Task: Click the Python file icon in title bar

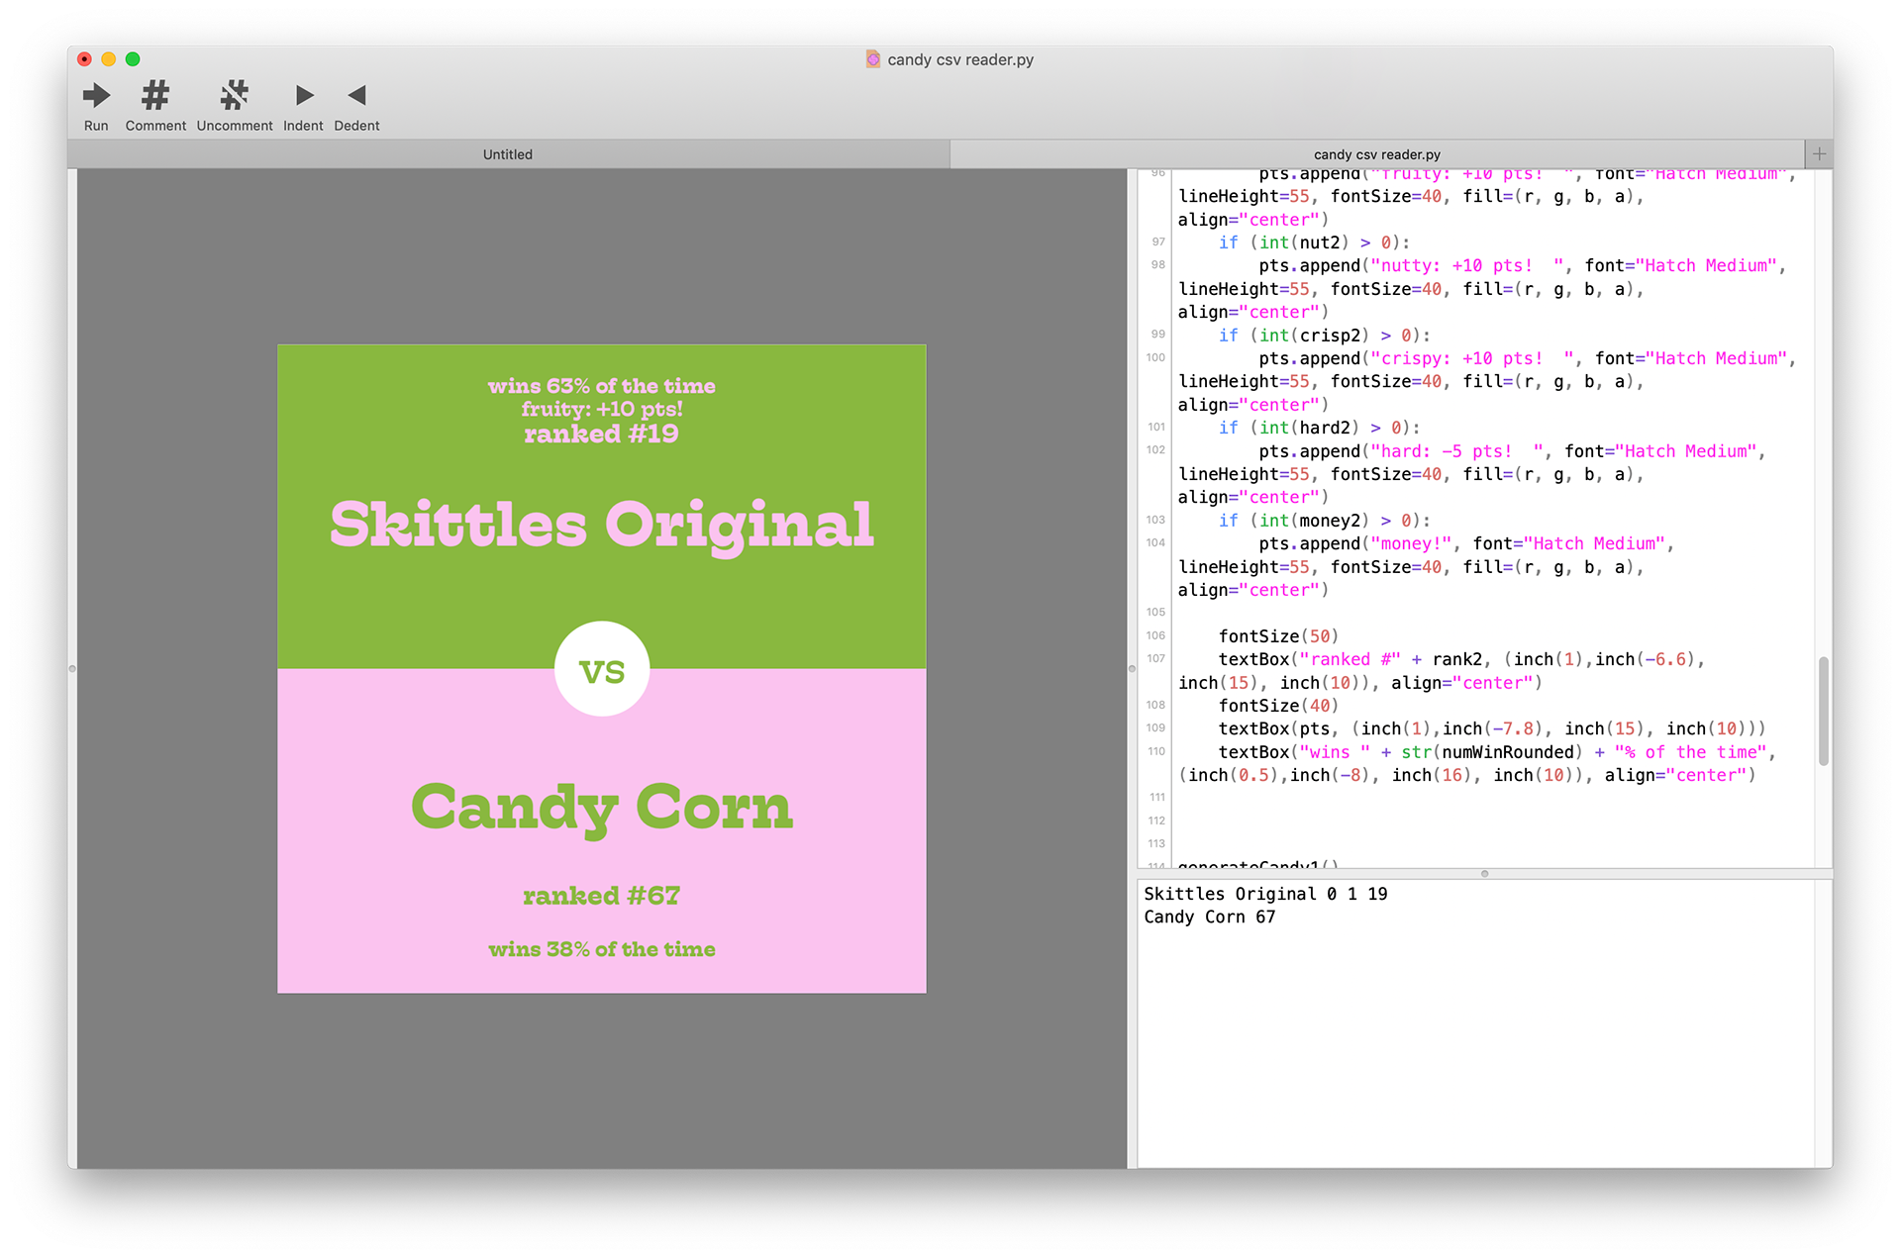Action: click(x=872, y=59)
